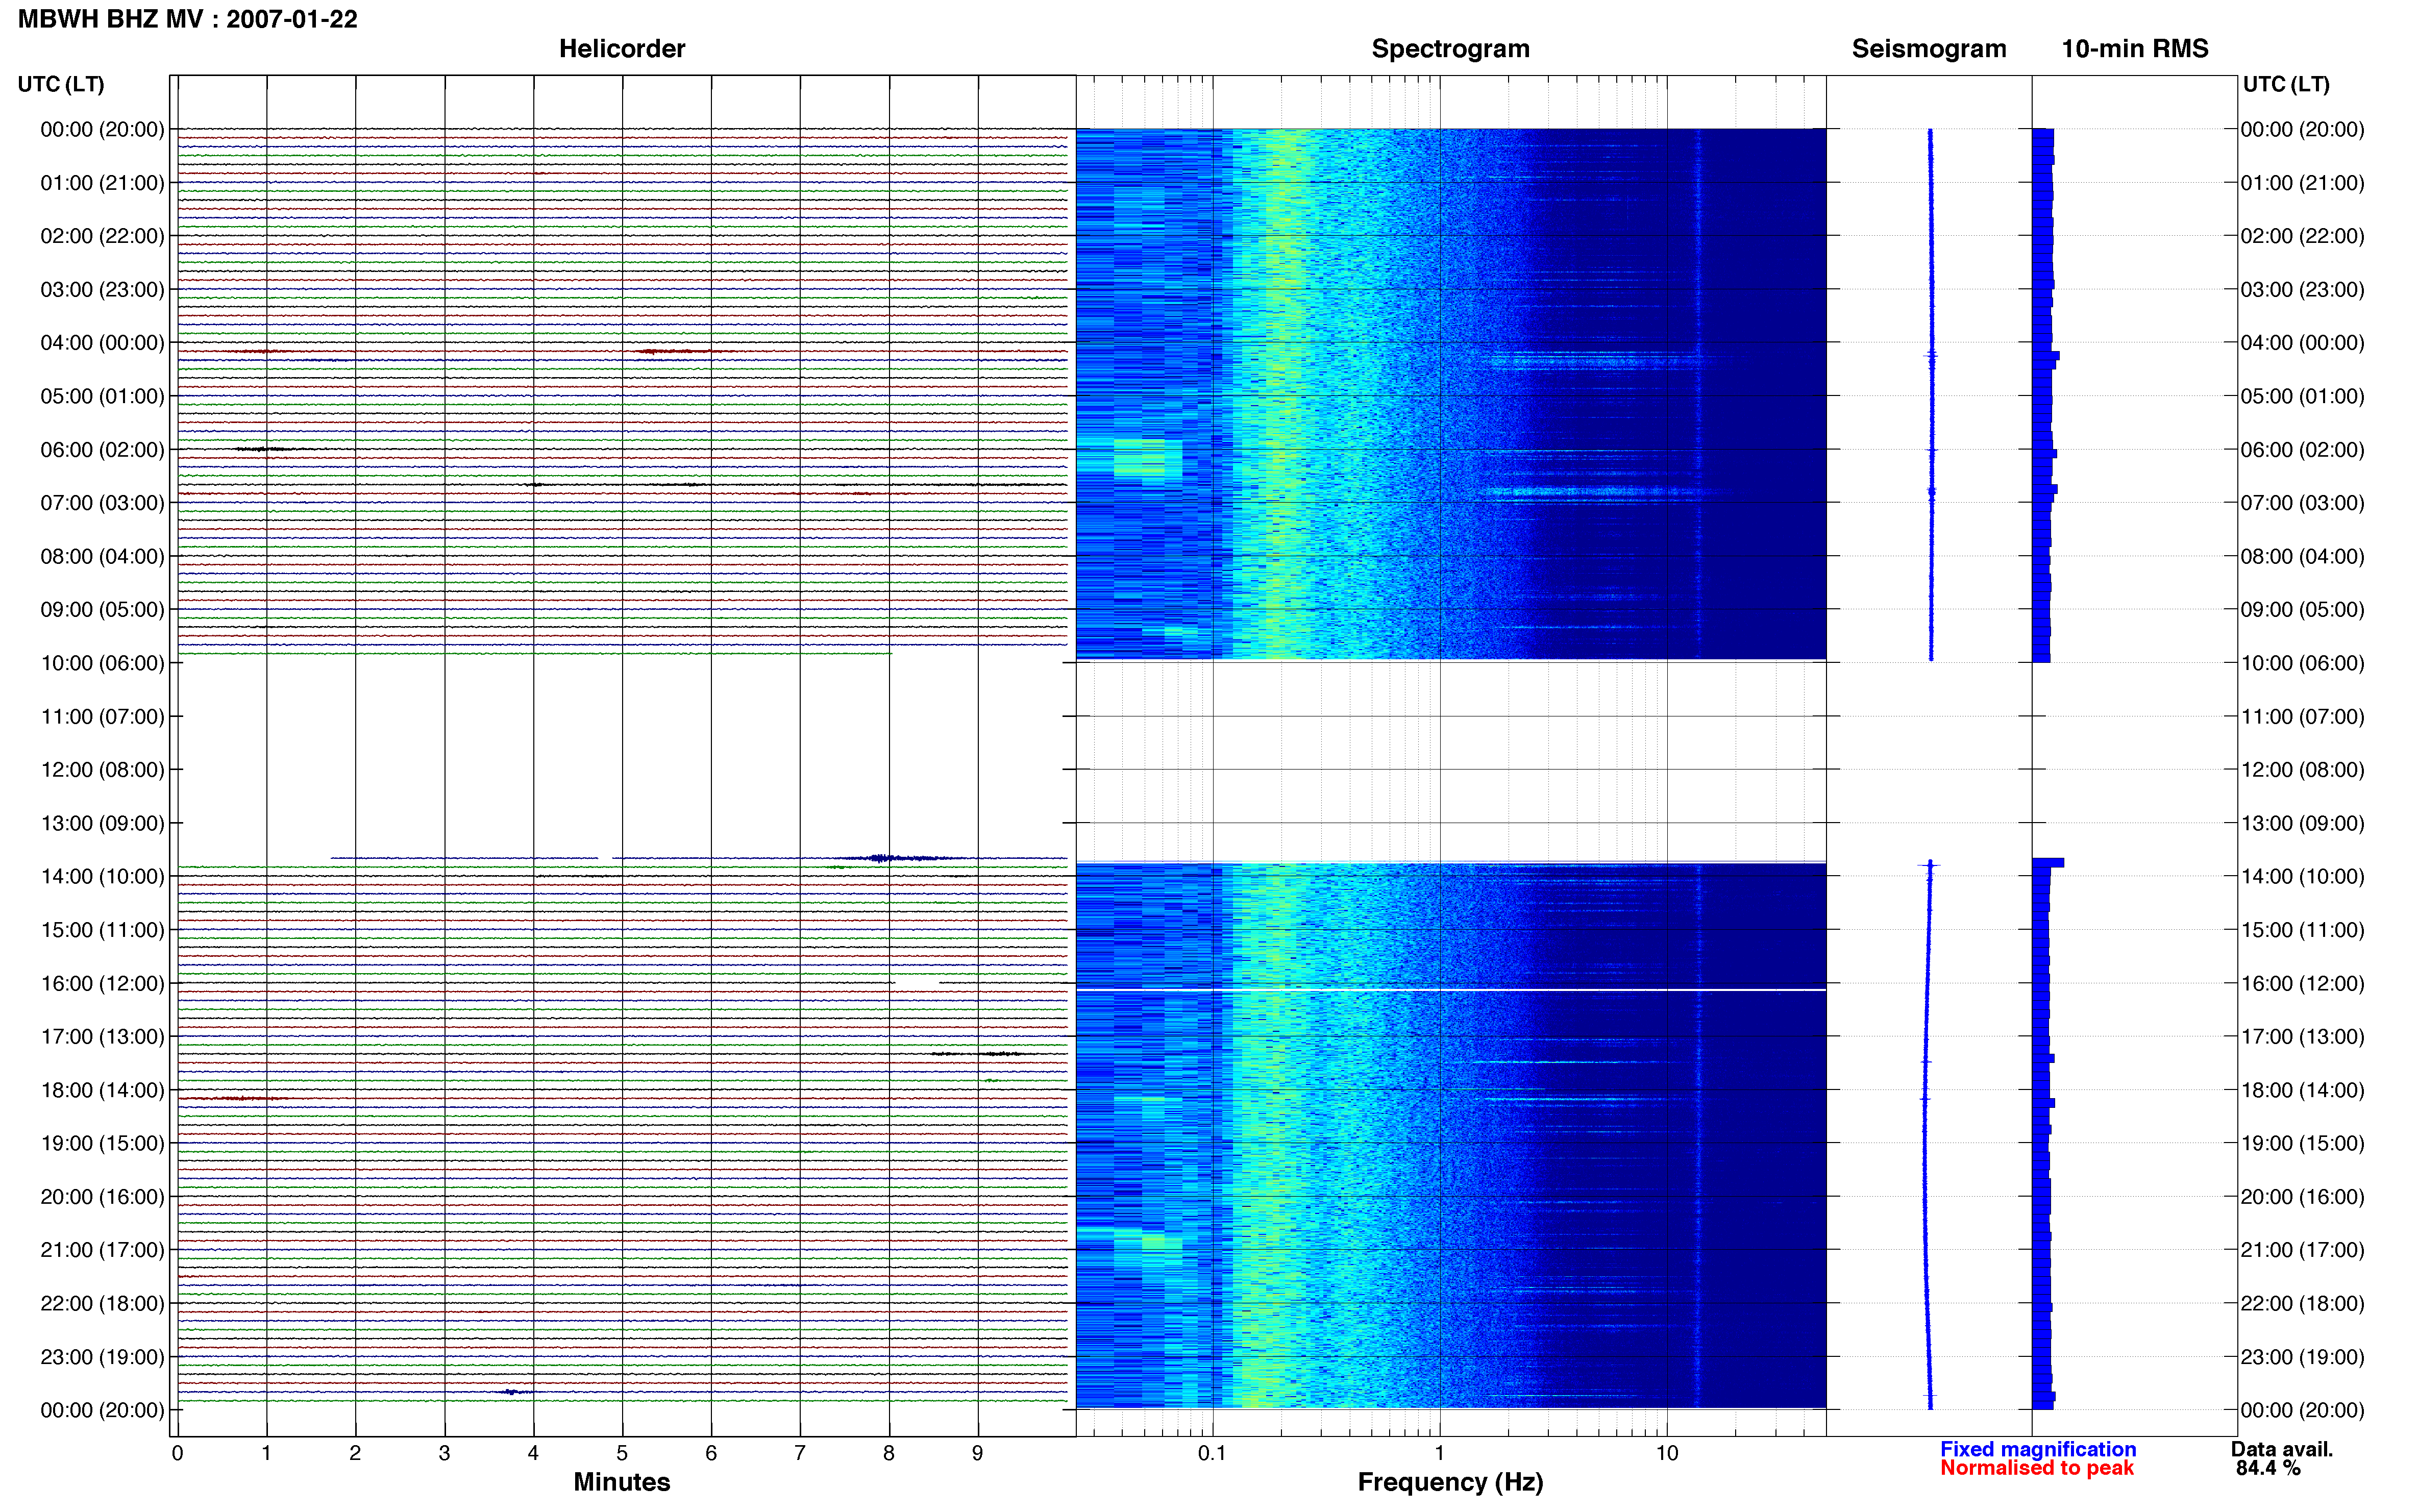Click the white gap line across the spectrogram near 16:00
This screenshot has width=2419, height=1512.
pos(1451,990)
